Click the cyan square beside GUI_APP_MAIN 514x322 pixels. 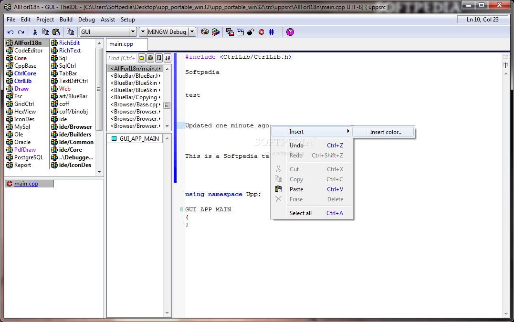tap(114, 138)
